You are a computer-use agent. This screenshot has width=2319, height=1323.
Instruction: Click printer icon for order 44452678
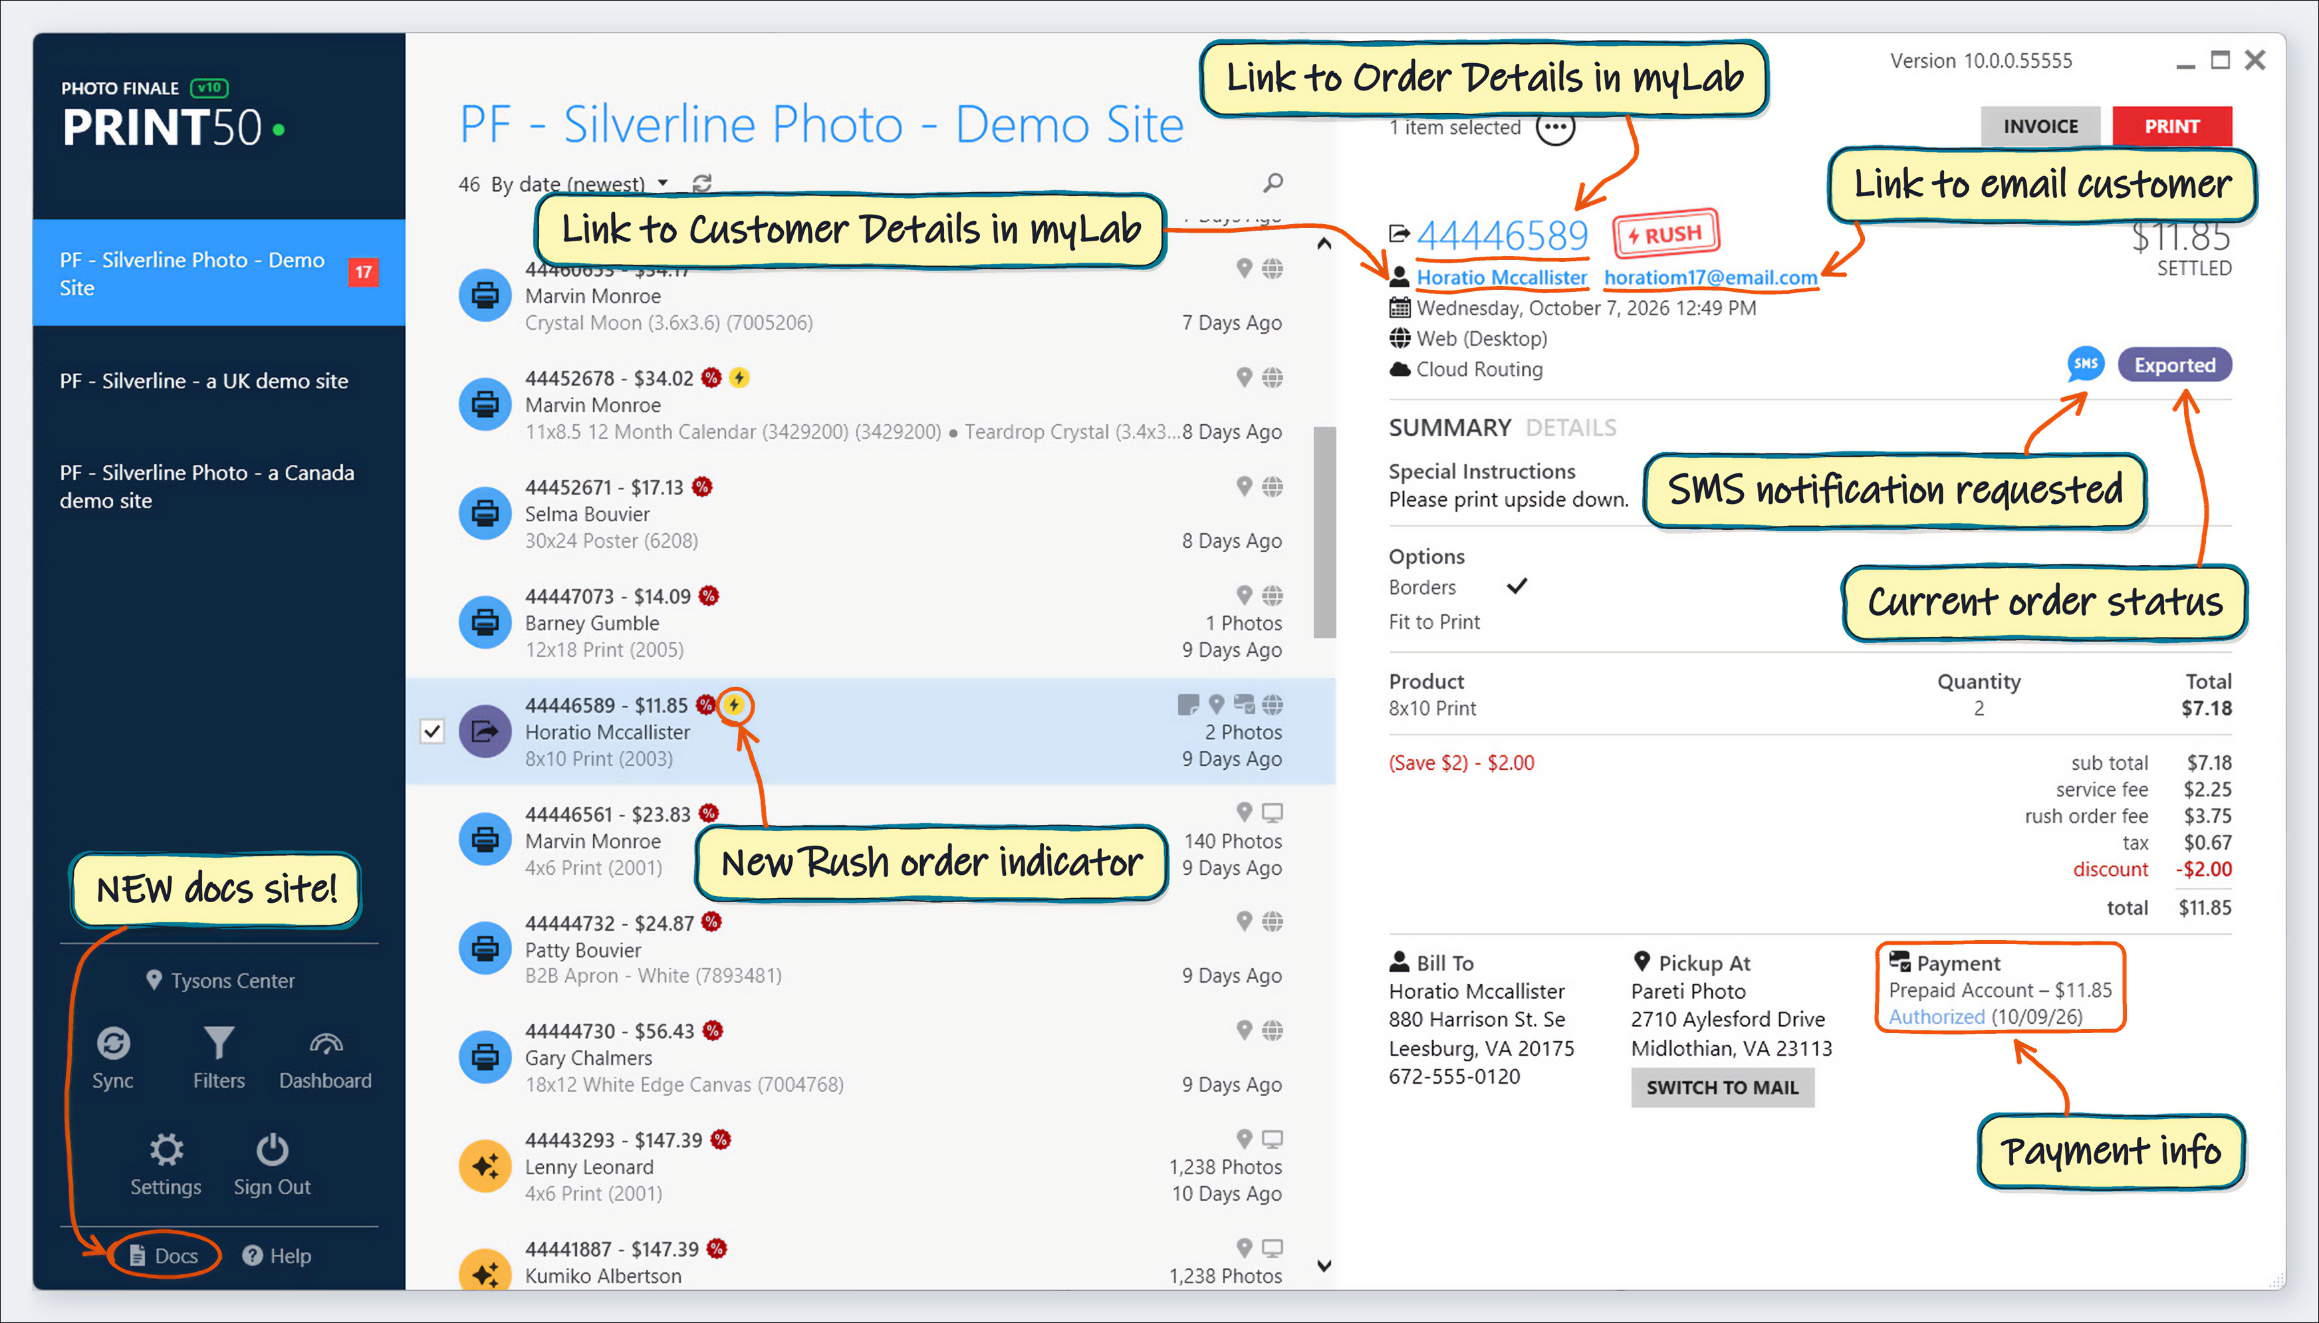pos(485,404)
